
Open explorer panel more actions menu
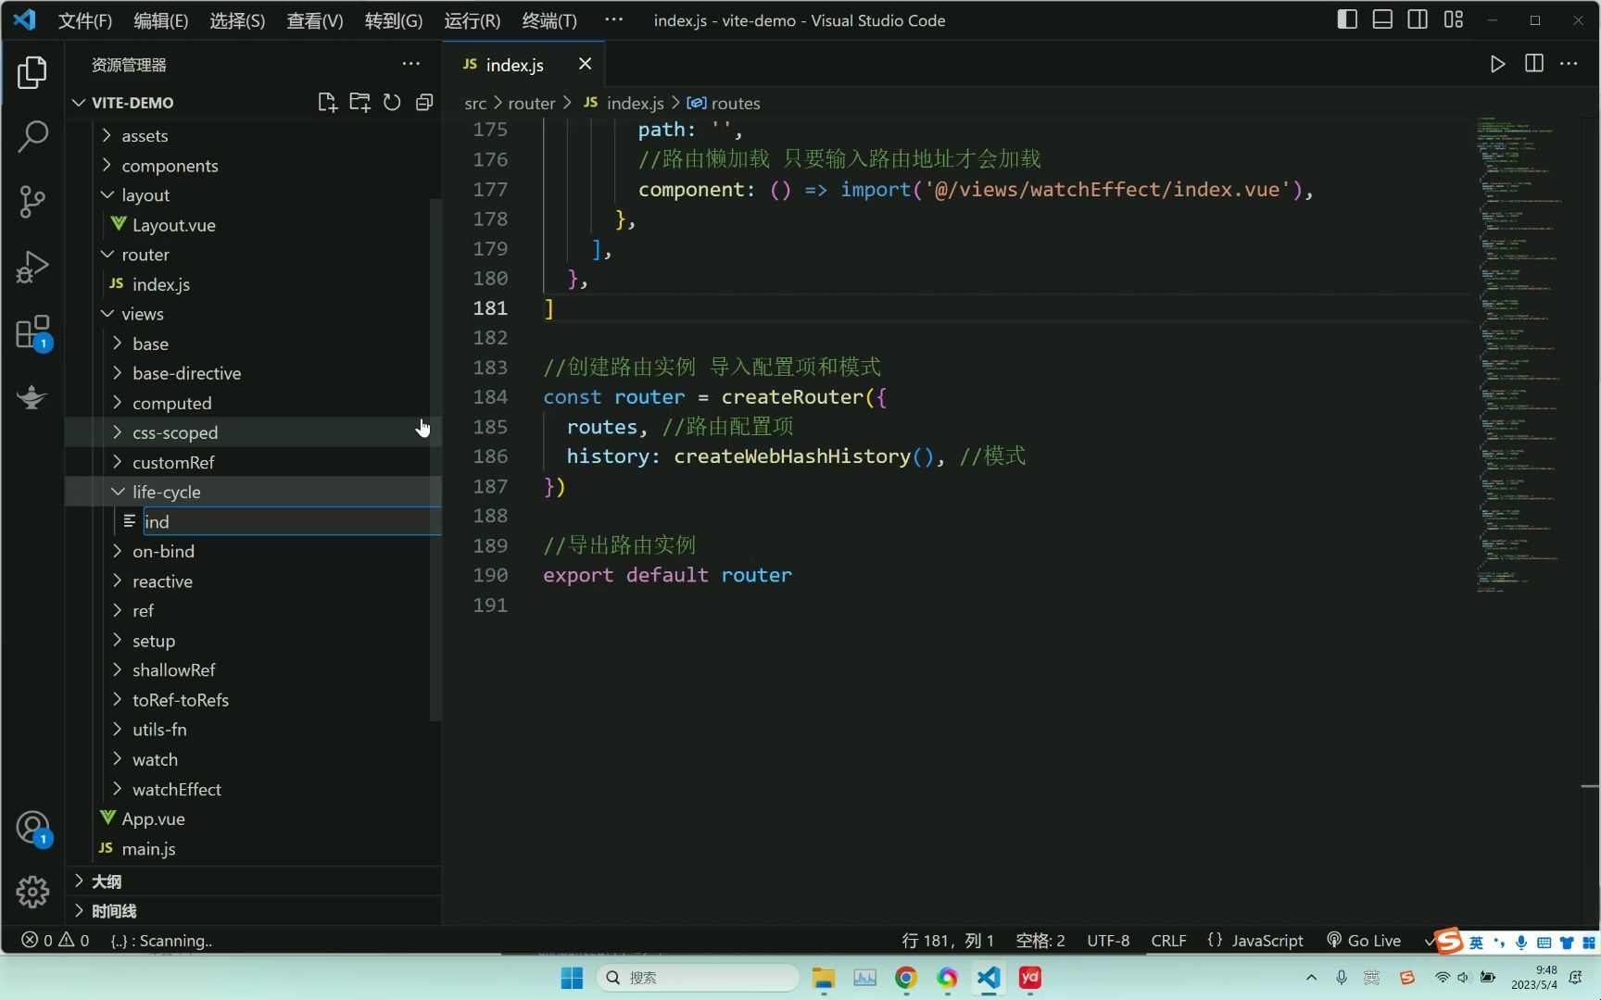(411, 64)
